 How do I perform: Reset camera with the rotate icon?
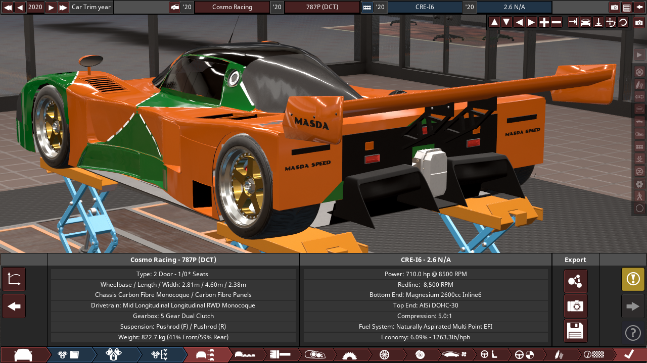(x=623, y=22)
